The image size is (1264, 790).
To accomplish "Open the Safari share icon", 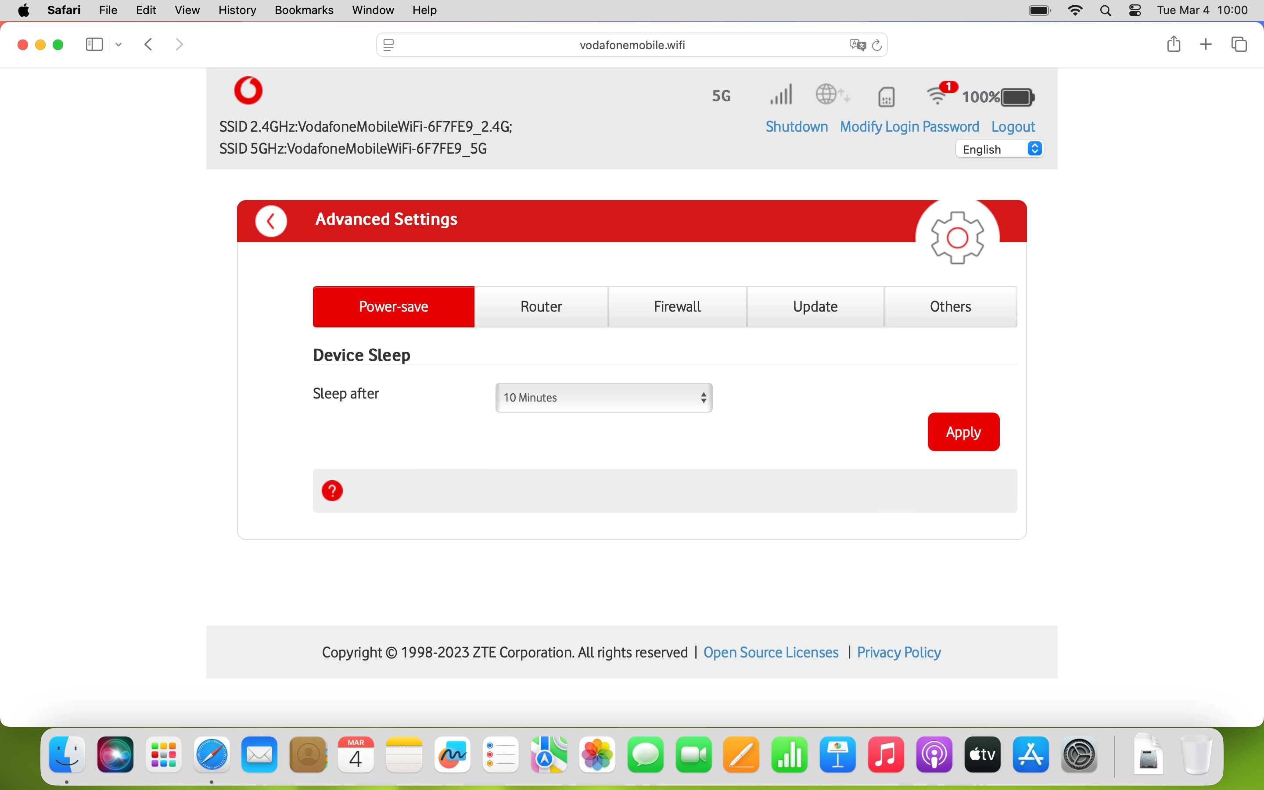I will [1173, 44].
